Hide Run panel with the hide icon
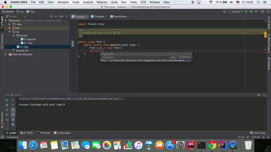 (264, 95)
